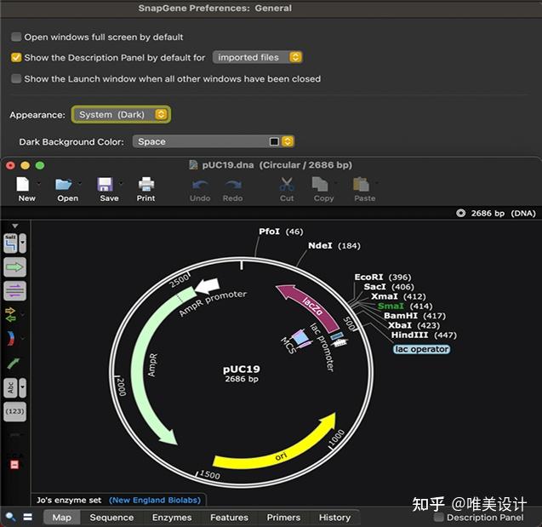
Task: Toggle the show primers purple arrows icon
Action: tap(14, 290)
